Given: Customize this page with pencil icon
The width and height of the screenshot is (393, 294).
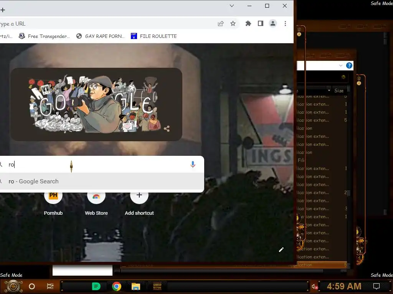Looking at the screenshot, I should pyautogui.click(x=281, y=250).
